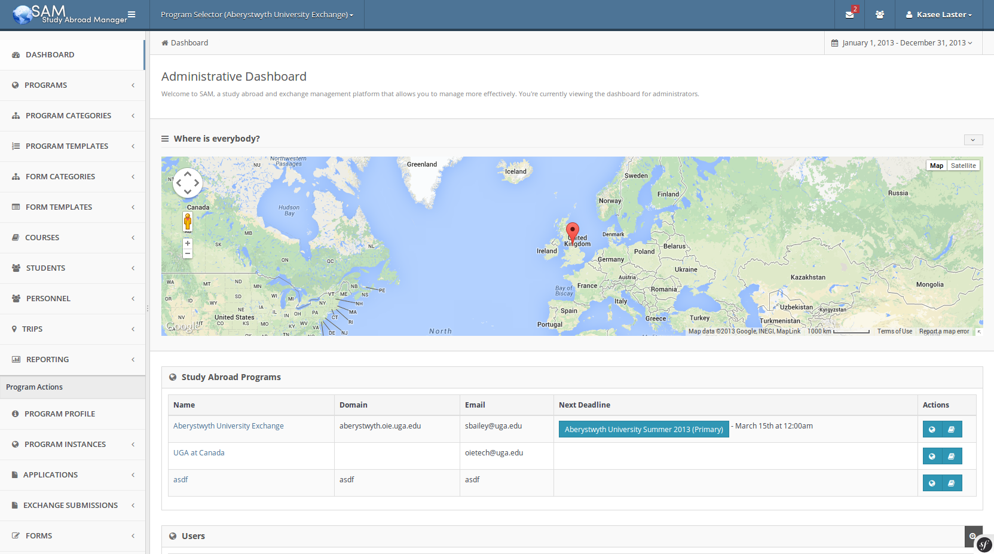Click book icon for asdf row
This screenshot has height=554, width=994.
click(952, 483)
